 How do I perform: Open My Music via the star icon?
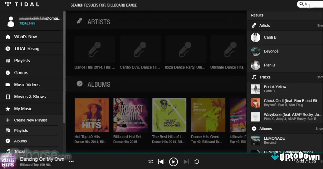(x=8, y=109)
